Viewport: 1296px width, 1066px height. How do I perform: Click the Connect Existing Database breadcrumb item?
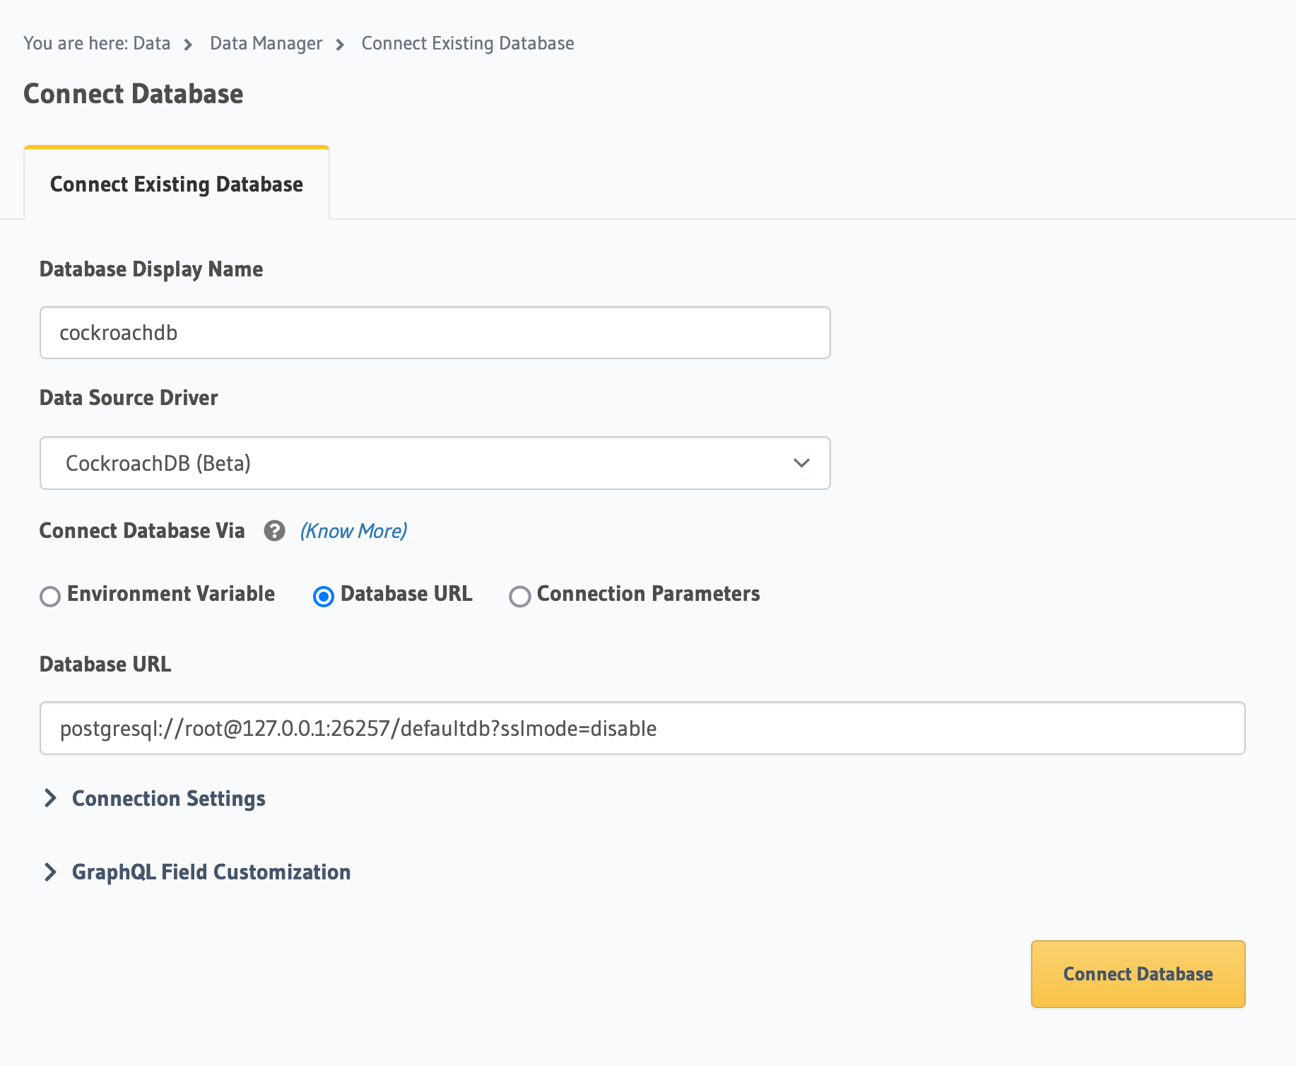[467, 44]
